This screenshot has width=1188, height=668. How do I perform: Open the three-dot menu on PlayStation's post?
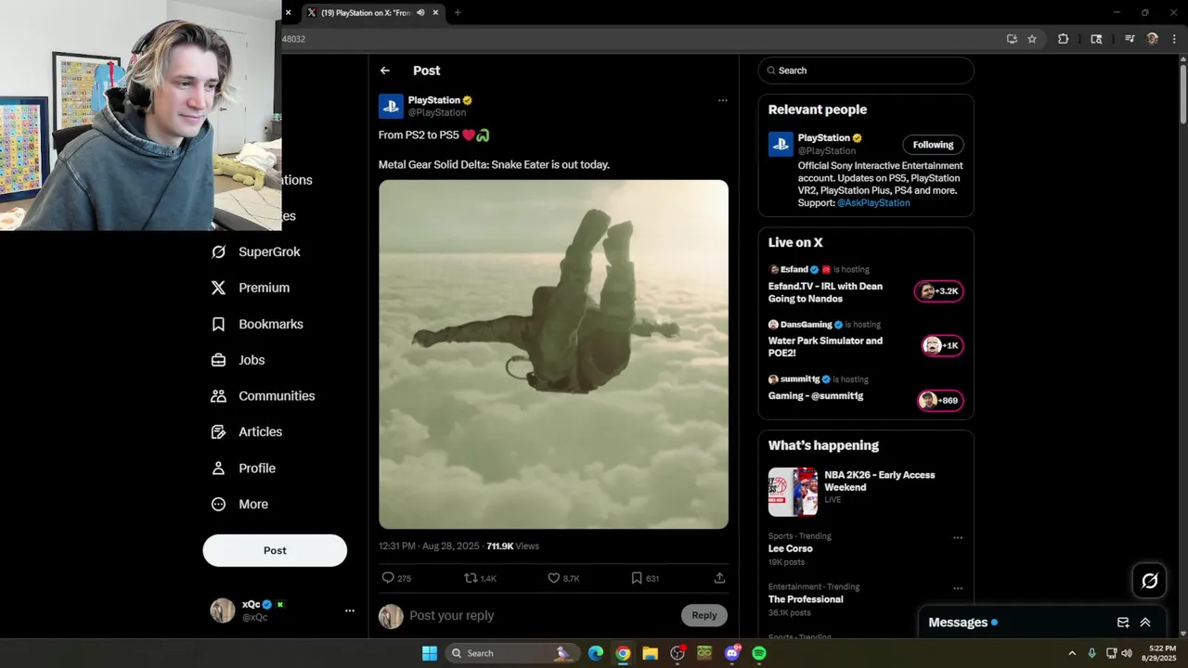pos(722,100)
